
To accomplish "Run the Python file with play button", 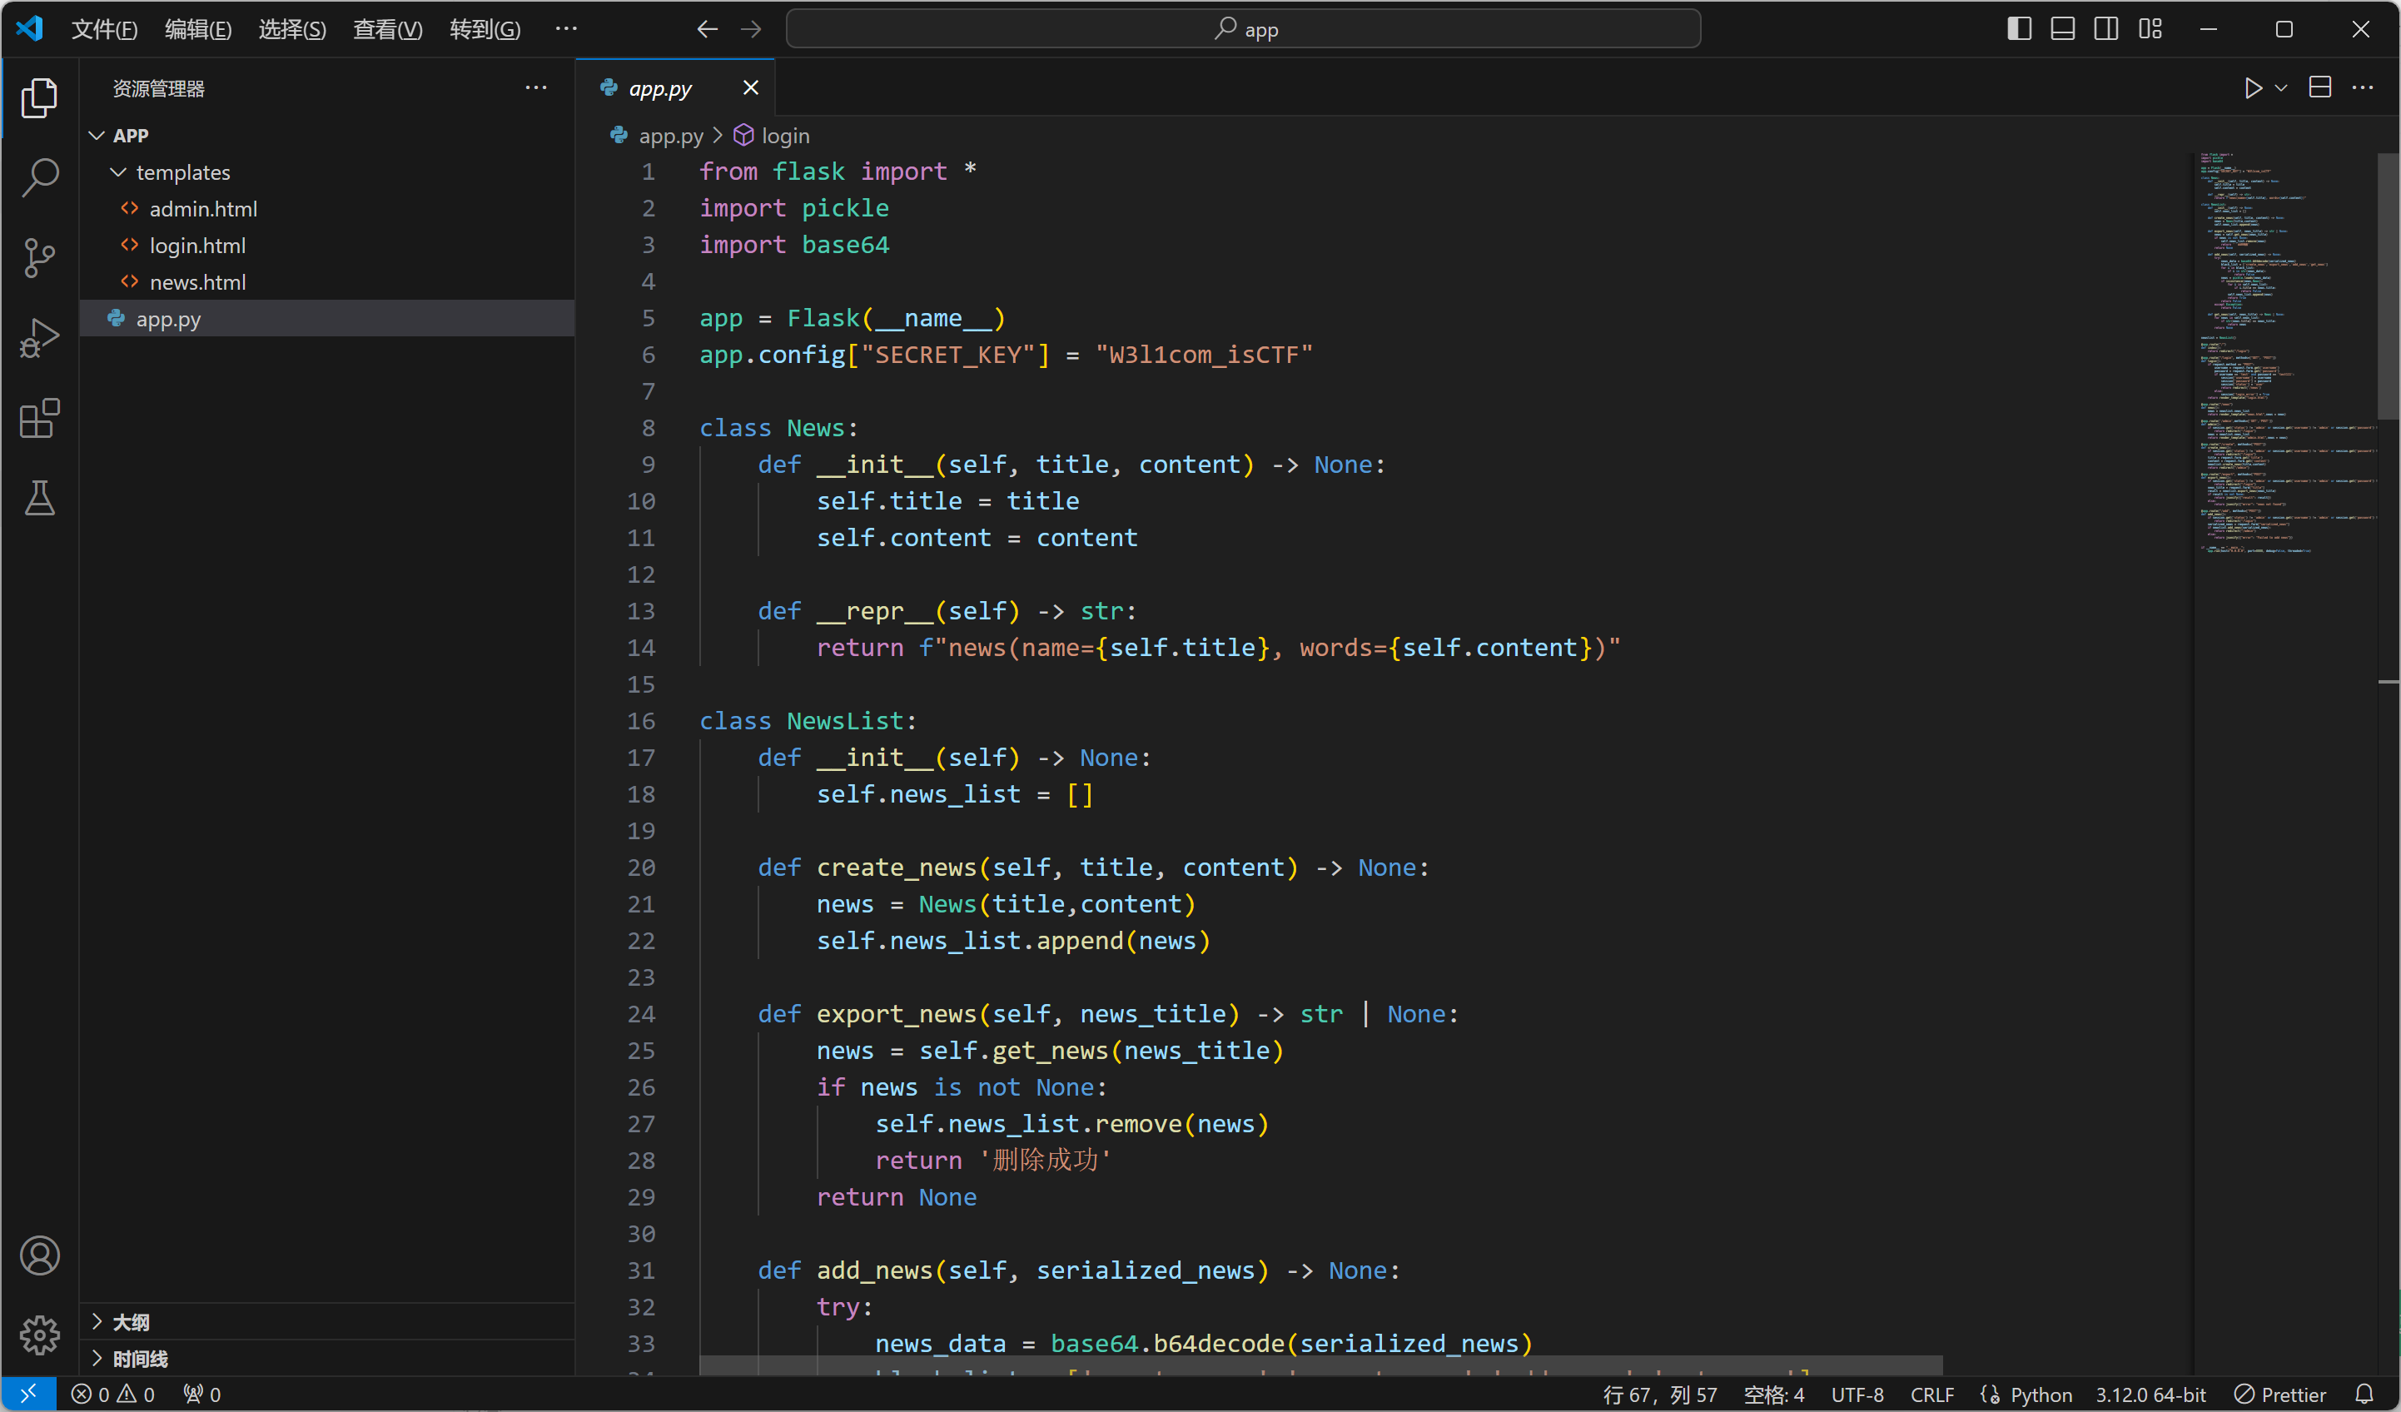I will tap(2252, 88).
